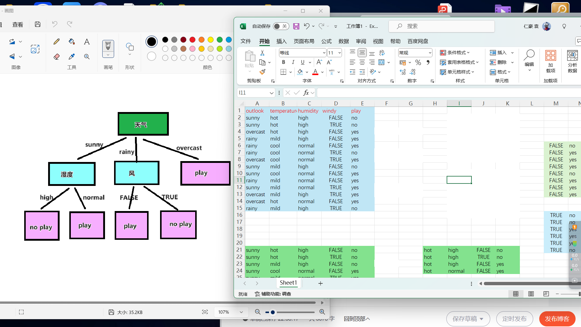Screen dimensions: 581x327
Task: Pick the red color swatch in Paint
Action: tap(192, 40)
